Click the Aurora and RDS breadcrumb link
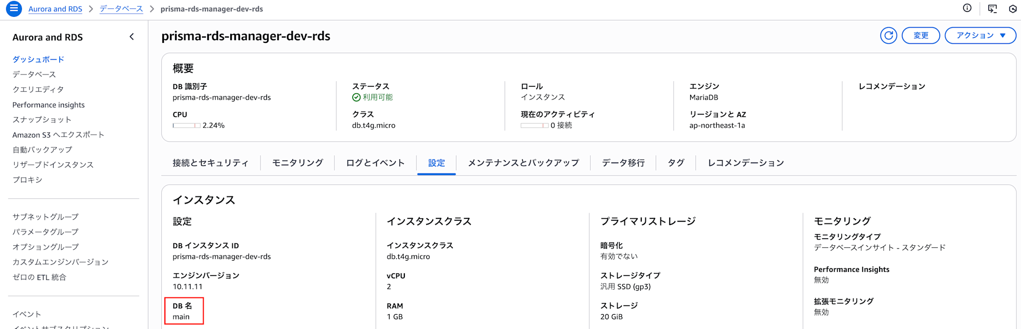Screen dimensions: 1021x329 tap(55, 9)
